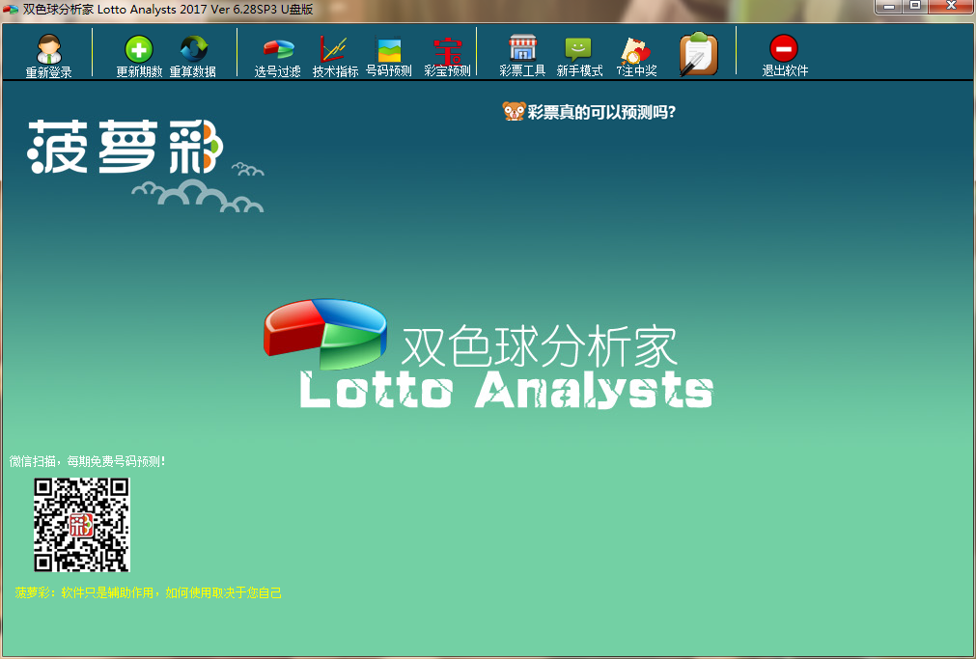Click the pie chart logo in center
976x659 pixels.
(324, 333)
